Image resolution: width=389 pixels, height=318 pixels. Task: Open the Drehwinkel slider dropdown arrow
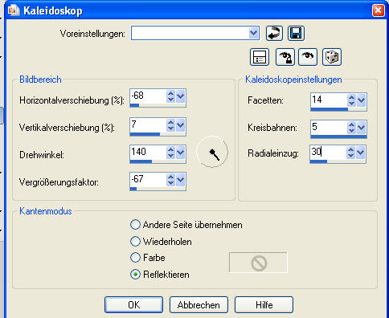180,153
